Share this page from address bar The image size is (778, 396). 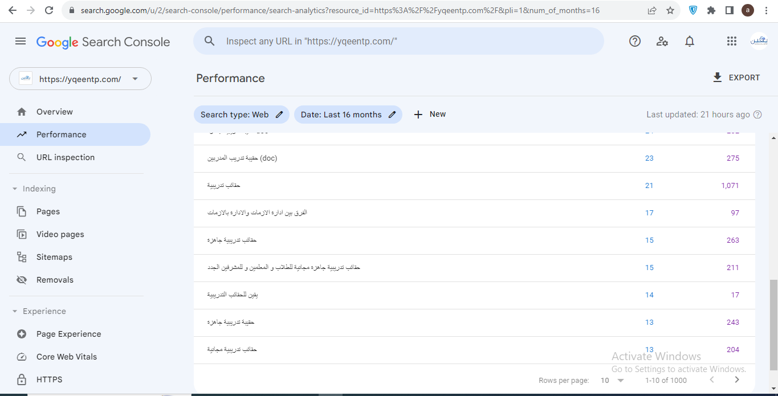pos(652,10)
